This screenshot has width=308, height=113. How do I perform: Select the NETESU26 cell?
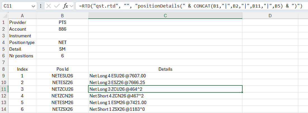(x=62, y=76)
